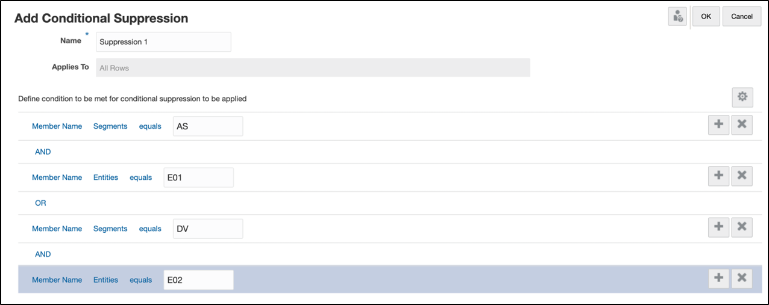The image size is (769, 305).
Task: Change the OR operator between conditions
Action: [40, 203]
